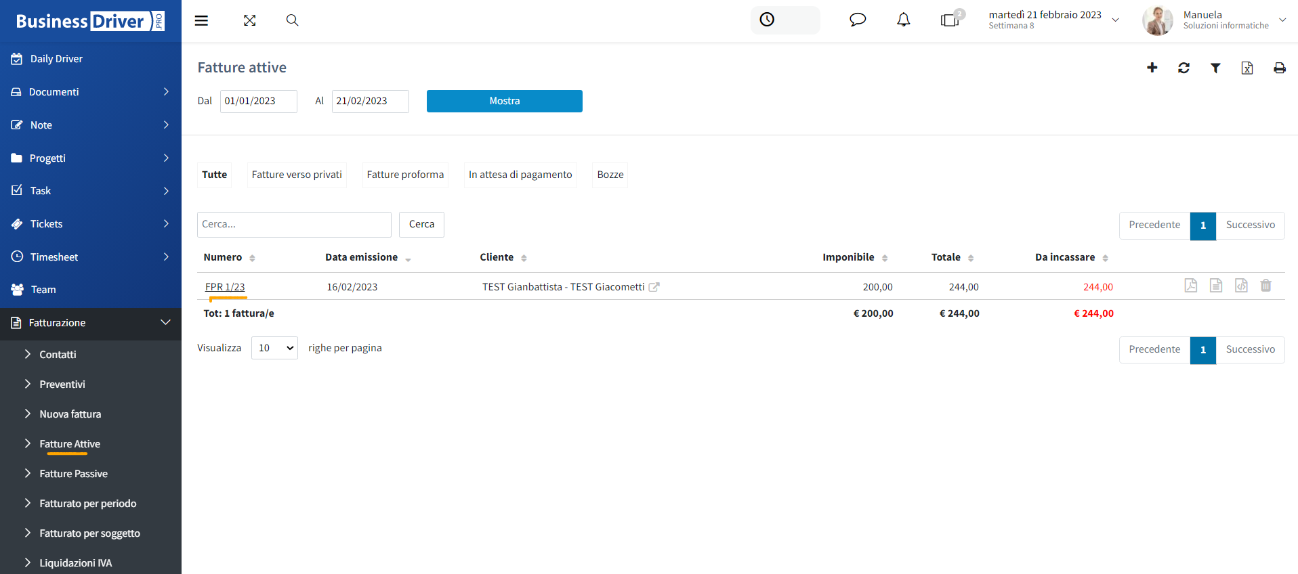The image size is (1298, 574).
Task: Sort by Cliente column arrows
Action: [524, 258]
